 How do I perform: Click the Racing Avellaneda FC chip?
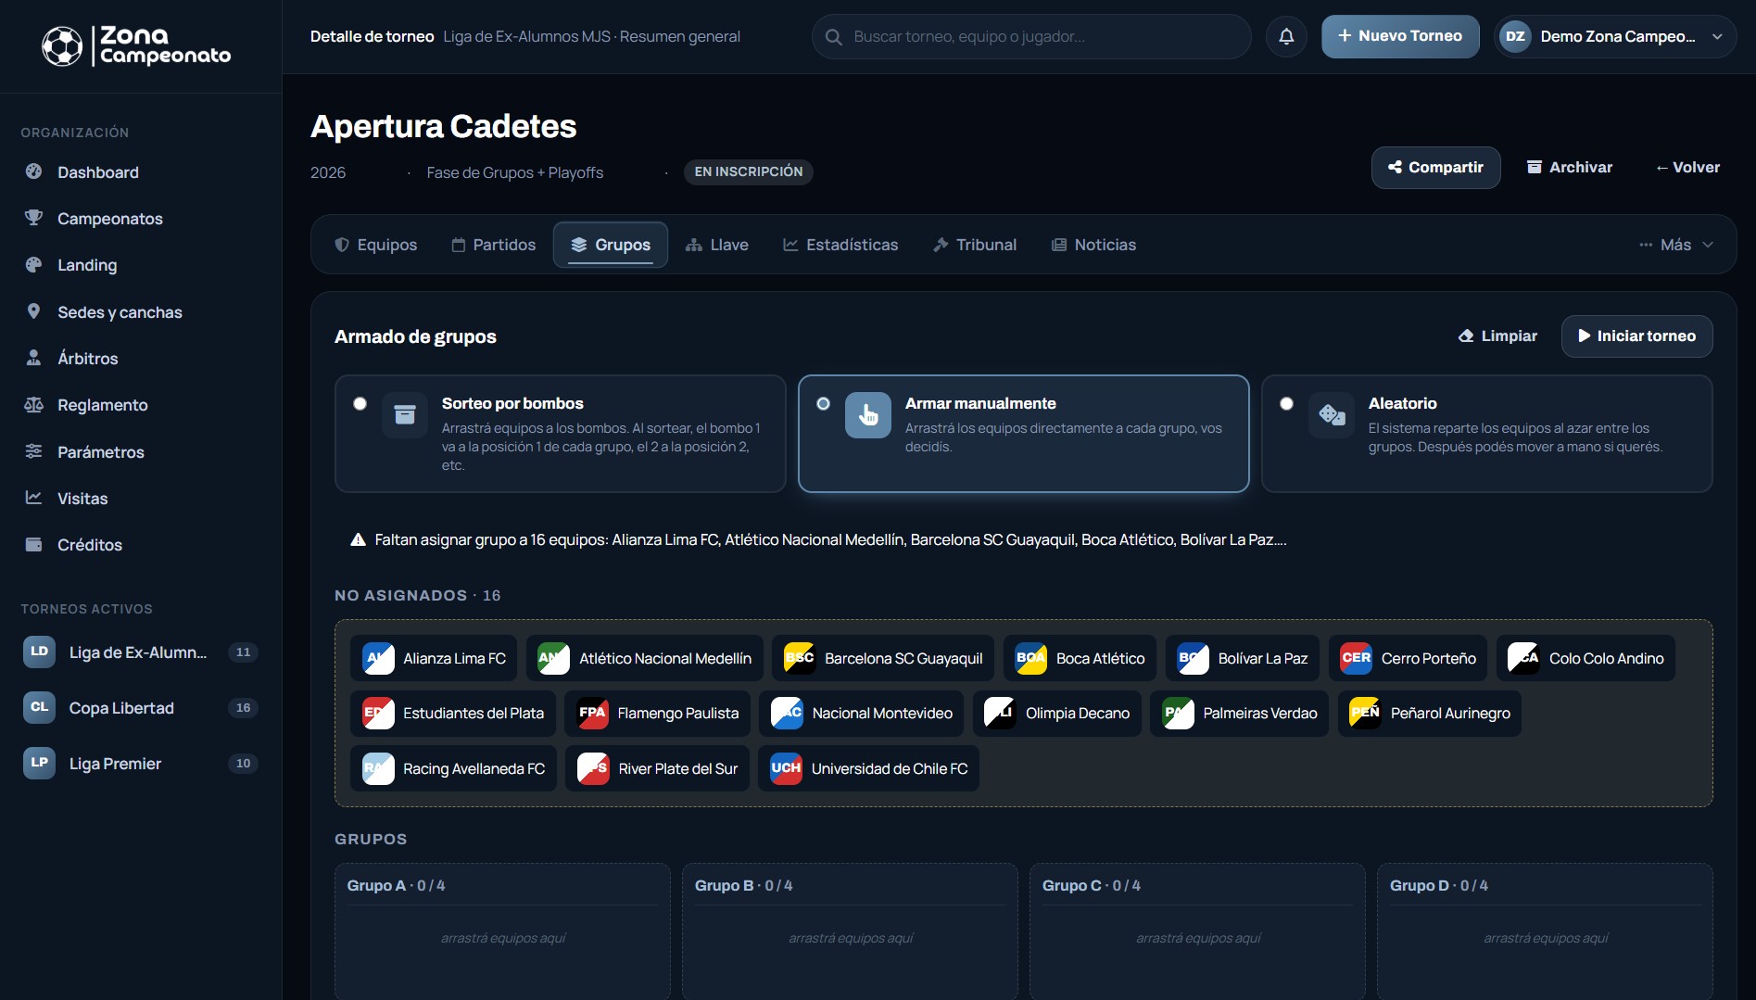click(x=453, y=768)
